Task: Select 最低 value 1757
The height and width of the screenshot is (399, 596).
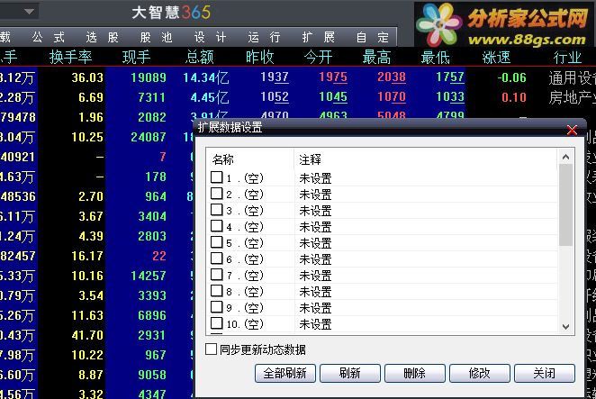Action: point(450,77)
